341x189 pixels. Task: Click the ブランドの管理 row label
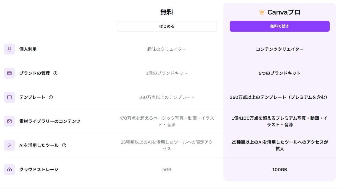coord(35,73)
